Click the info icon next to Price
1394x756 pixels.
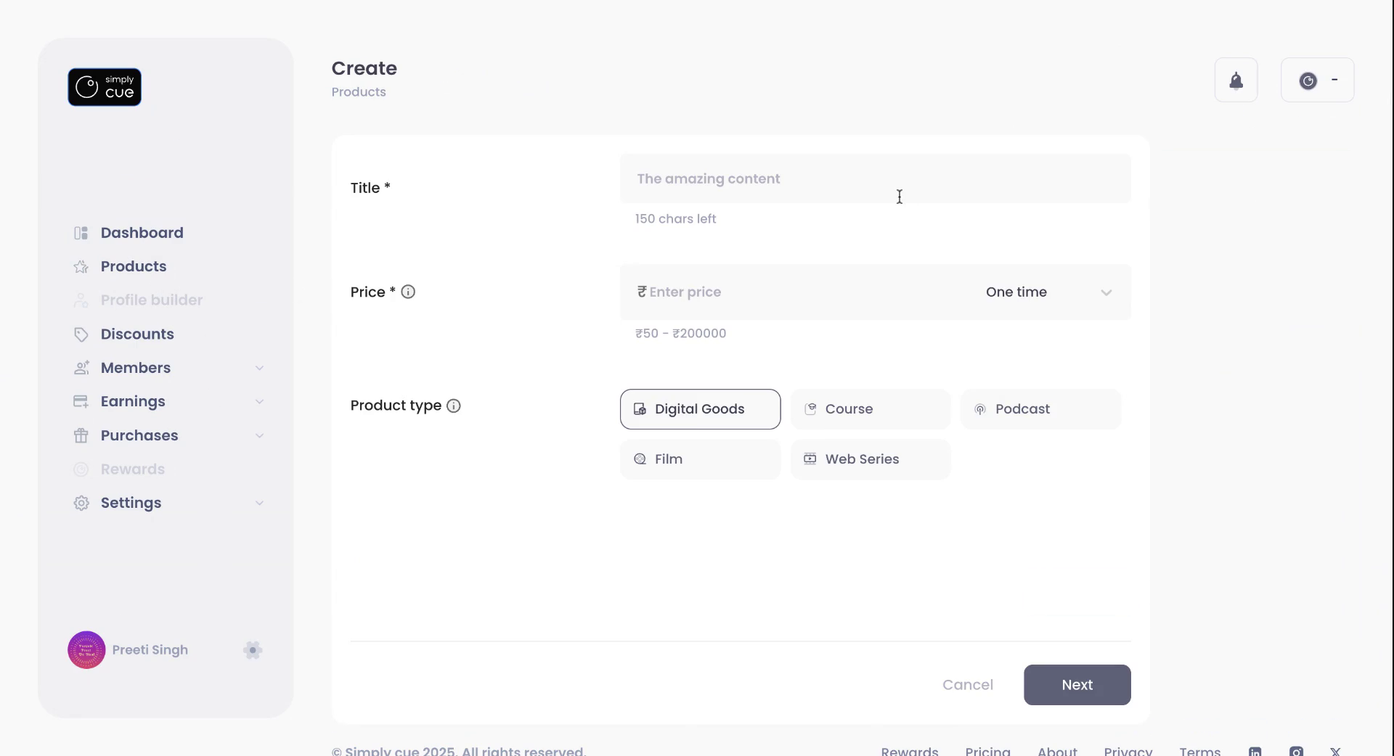(x=408, y=292)
